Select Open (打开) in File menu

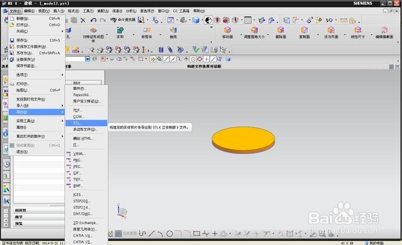(37, 25)
